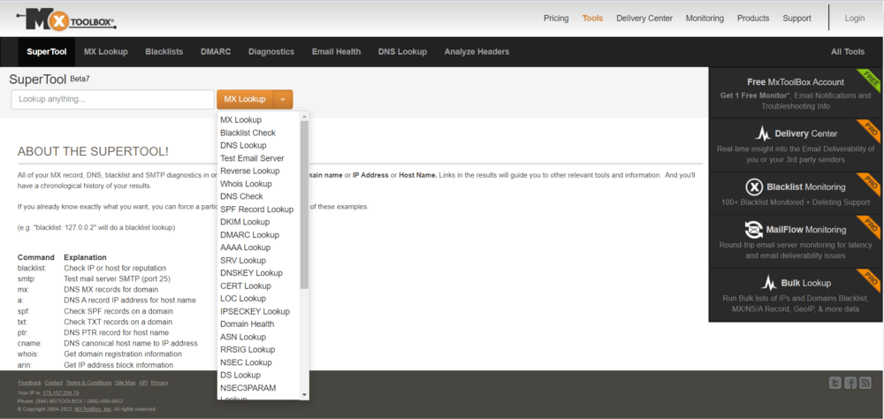This screenshot has width=884, height=419.
Task: Open the Privacy footer link
Action: 159,383
